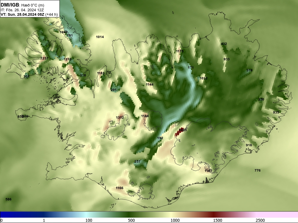The height and width of the screenshot is (223, 298).
Task: Click the 192 map value
Action: click(x=160, y=138)
